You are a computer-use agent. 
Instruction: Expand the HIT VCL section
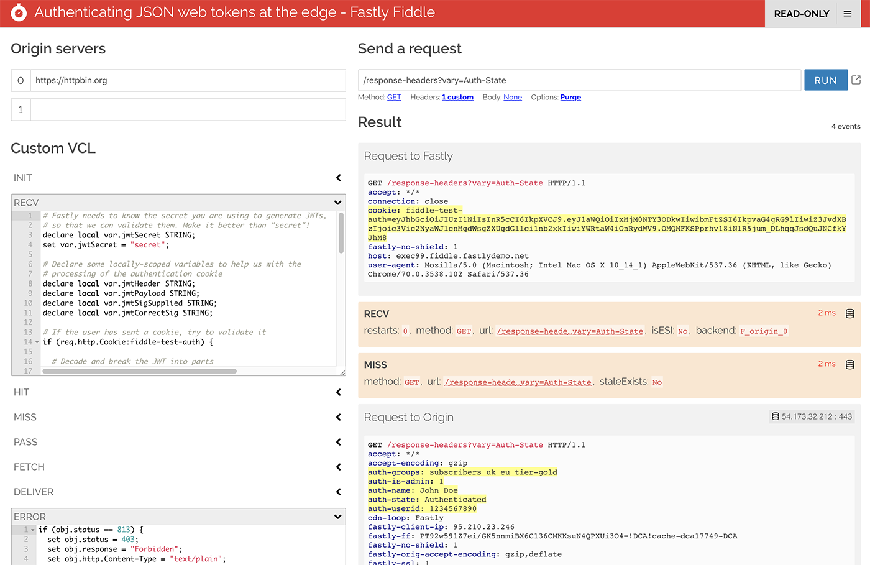pos(338,392)
